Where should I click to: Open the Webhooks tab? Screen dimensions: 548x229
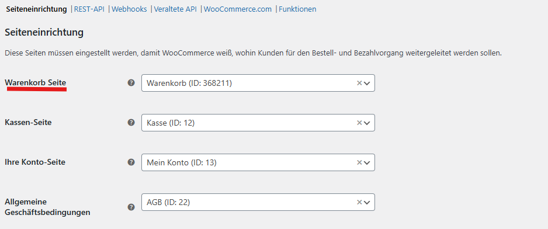click(x=129, y=9)
